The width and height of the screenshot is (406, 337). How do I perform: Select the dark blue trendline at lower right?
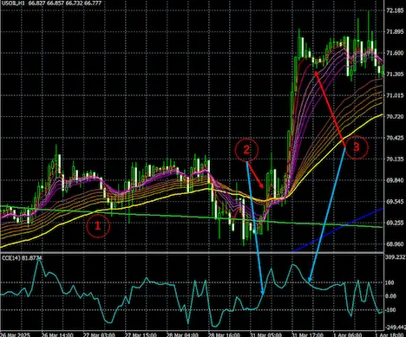[337, 230]
